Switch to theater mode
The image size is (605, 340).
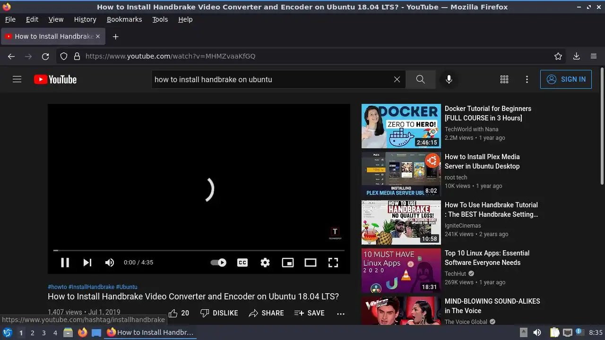(x=311, y=263)
